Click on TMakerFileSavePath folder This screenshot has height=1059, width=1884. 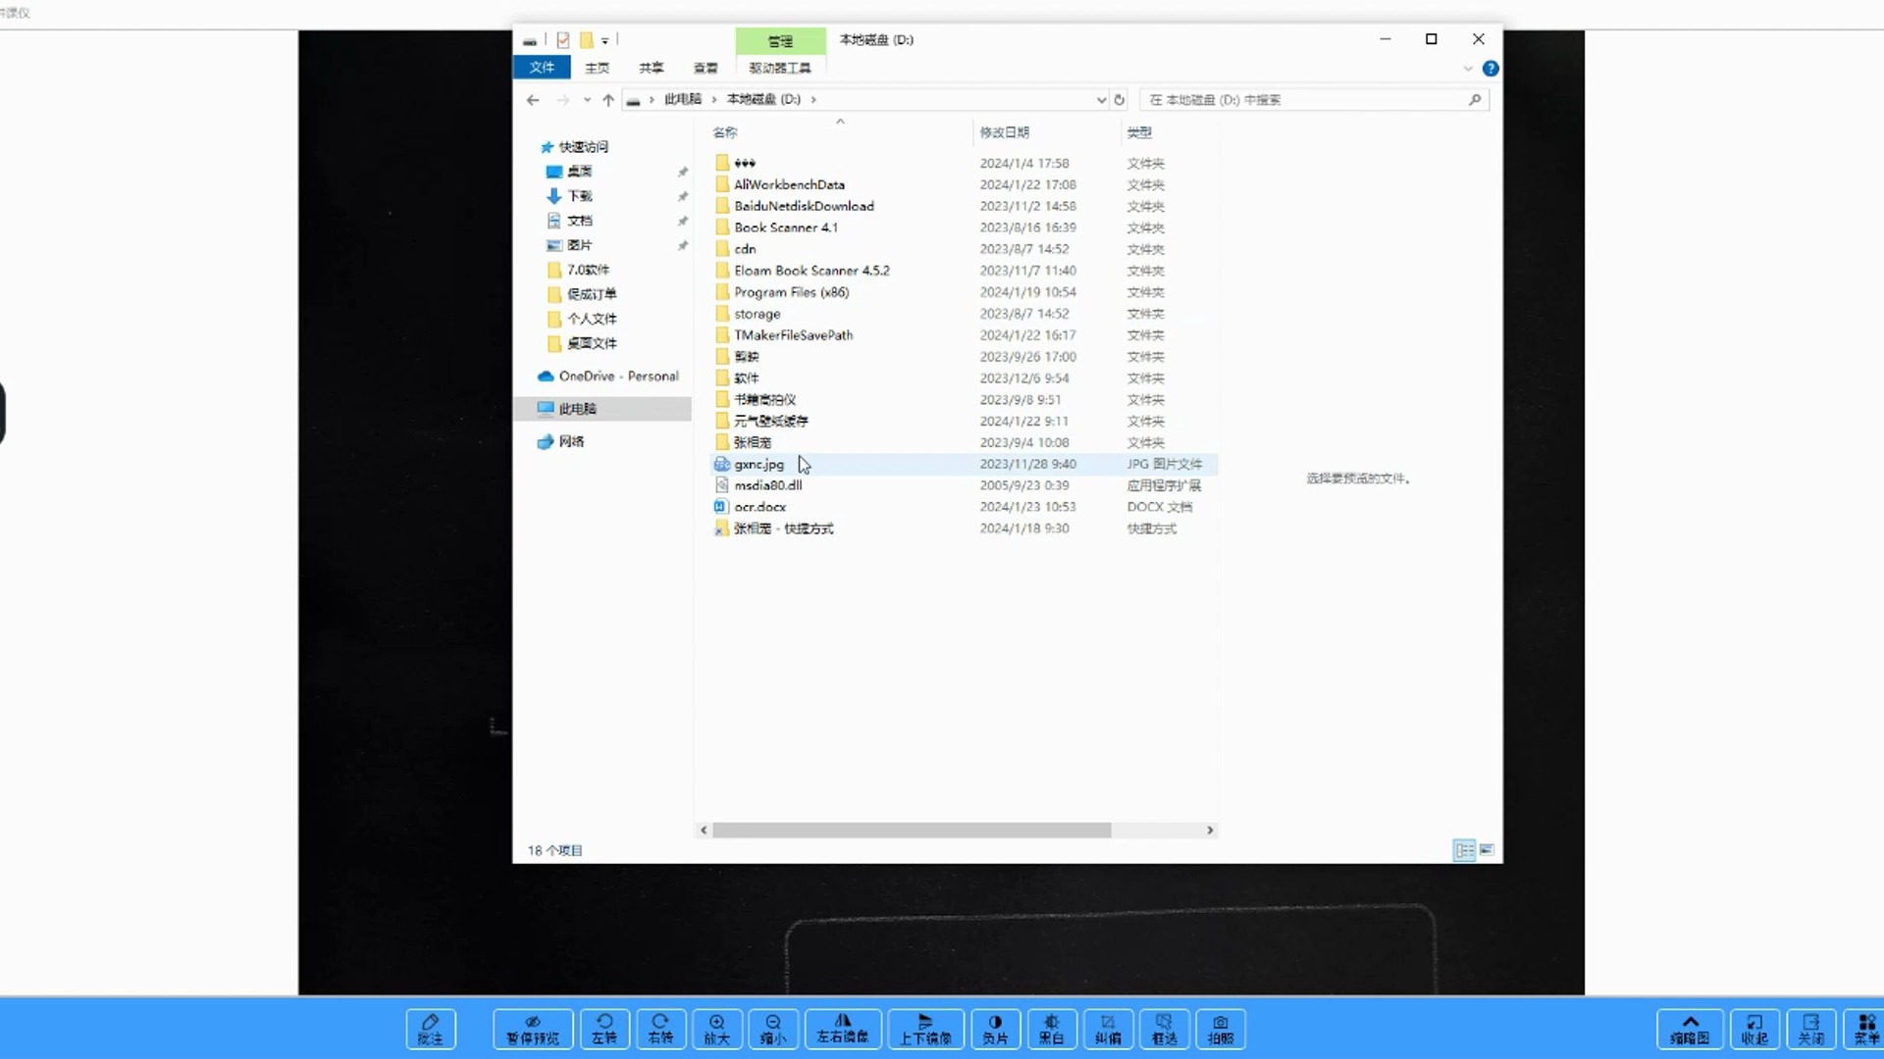coord(793,333)
